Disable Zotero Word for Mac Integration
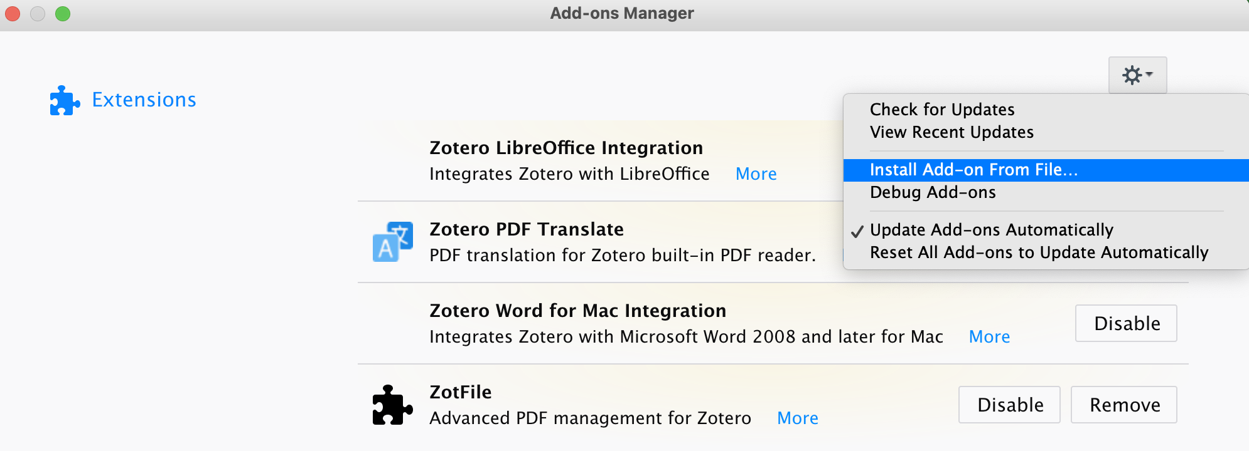The width and height of the screenshot is (1249, 451). 1126,323
